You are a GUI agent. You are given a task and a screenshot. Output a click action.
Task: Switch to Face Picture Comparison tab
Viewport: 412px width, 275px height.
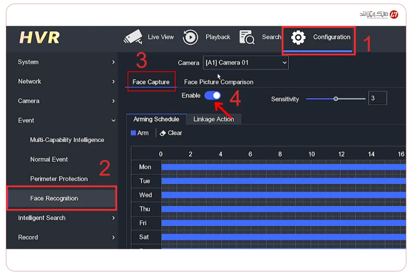pyautogui.click(x=218, y=82)
